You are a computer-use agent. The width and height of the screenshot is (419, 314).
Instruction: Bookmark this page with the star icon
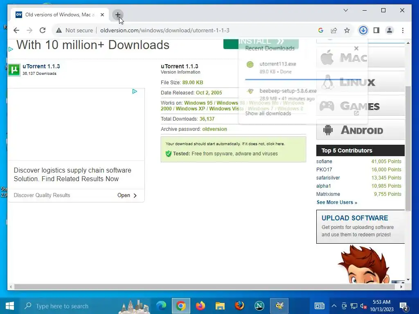[x=347, y=30]
